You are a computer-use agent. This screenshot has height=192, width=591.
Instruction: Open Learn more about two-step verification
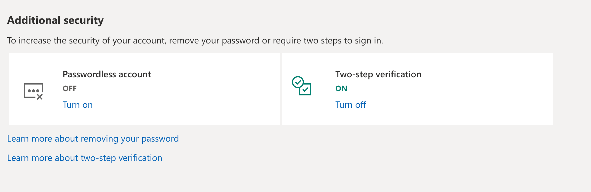tap(85, 158)
